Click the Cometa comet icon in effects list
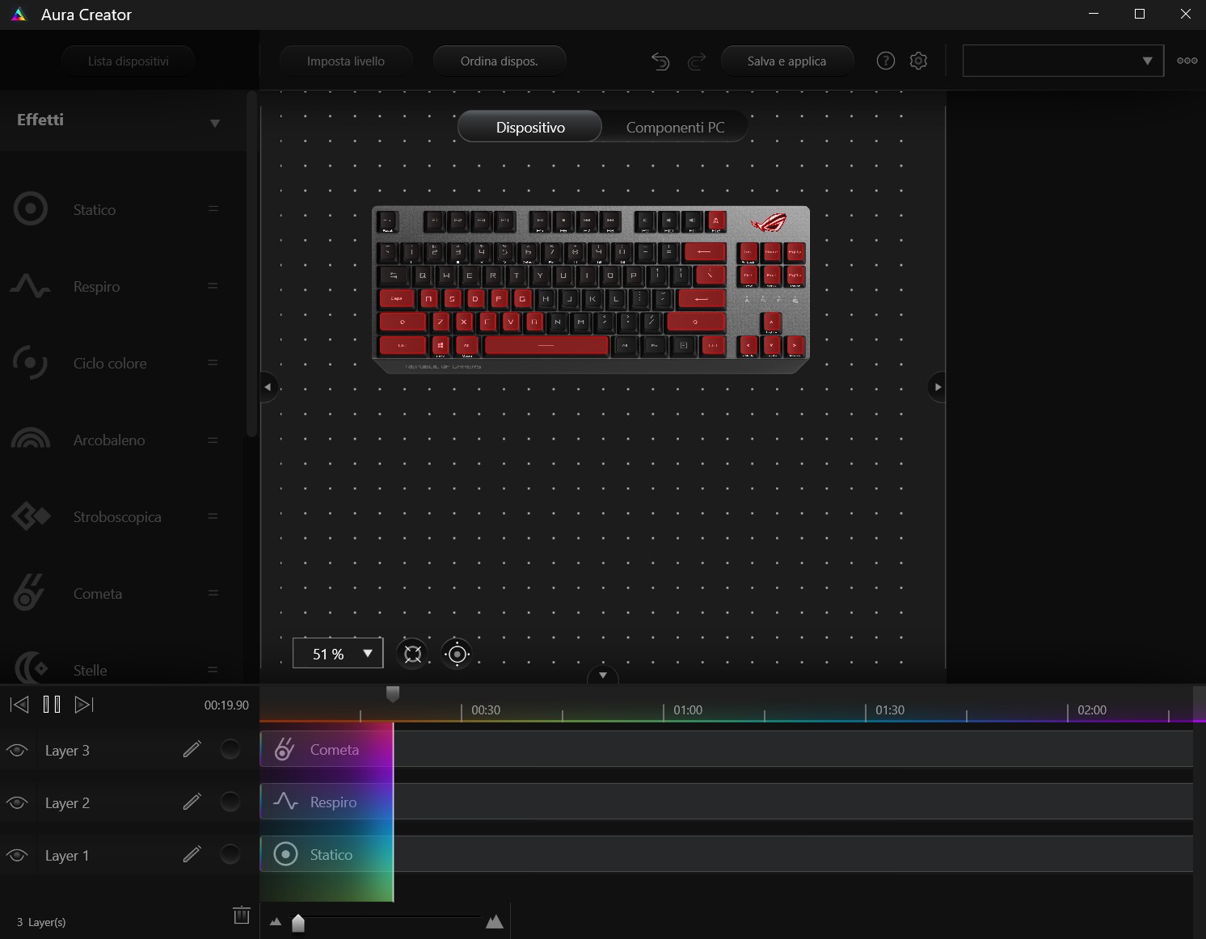1206x939 pixels. (29, 592)
